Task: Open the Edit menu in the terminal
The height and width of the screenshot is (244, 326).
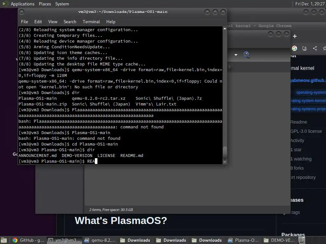Action: [38, 22]
